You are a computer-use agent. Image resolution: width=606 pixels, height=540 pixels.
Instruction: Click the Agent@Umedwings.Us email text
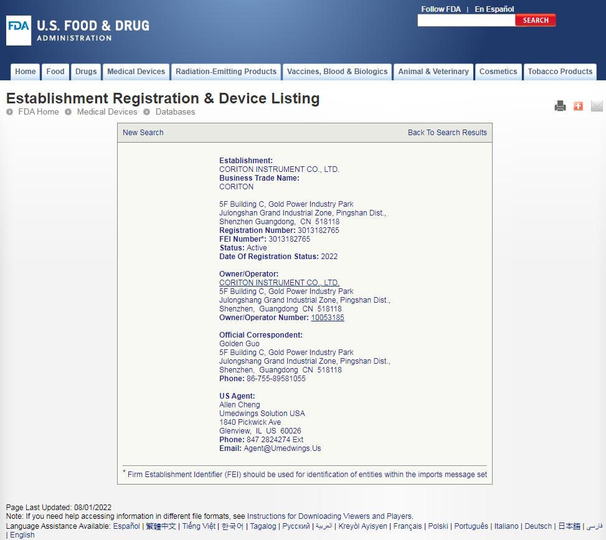[282, 448]
